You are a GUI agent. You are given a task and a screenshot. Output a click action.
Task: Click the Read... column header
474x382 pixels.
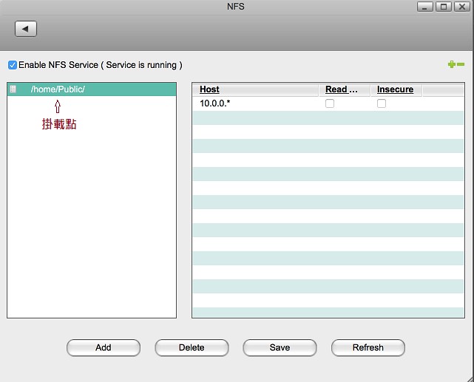click(x=341, y=89)
